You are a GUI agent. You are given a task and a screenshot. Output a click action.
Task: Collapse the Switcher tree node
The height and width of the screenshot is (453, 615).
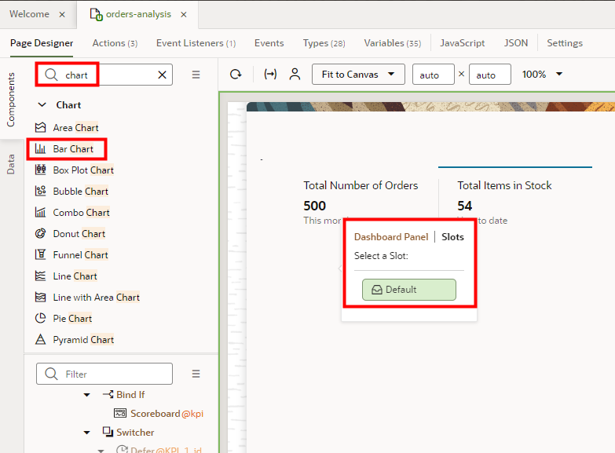[87, 433]
